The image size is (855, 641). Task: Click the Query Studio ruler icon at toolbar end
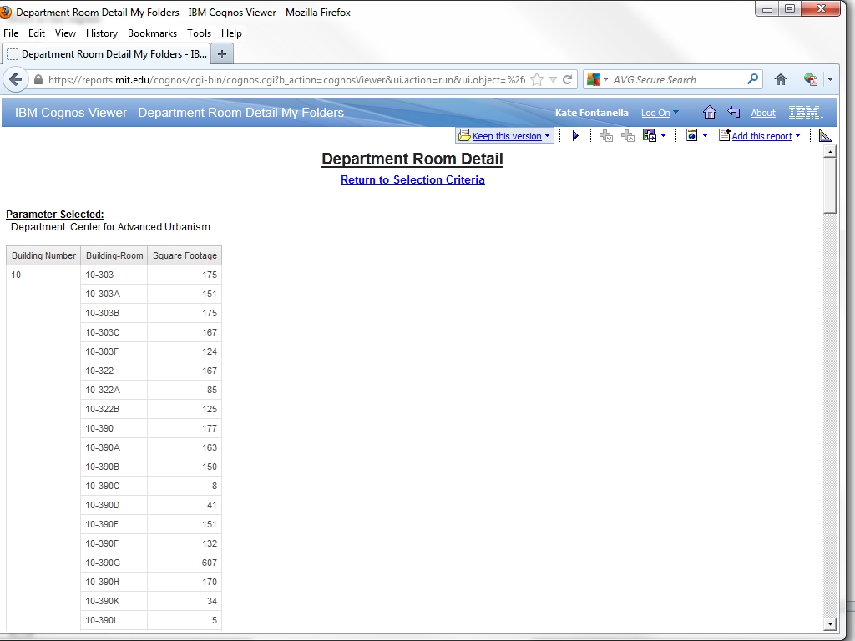point(825,136)
